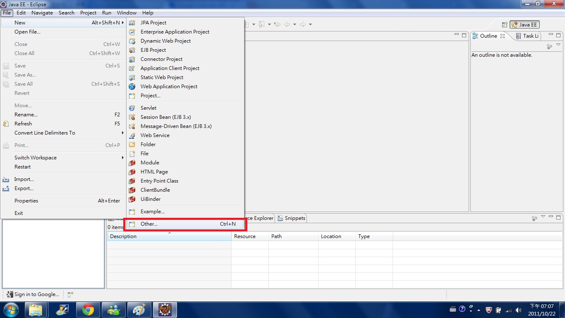The height and width of the screenshot is (318, 565).
Task: Click the Connector Project icon
Action: [132, 59]
